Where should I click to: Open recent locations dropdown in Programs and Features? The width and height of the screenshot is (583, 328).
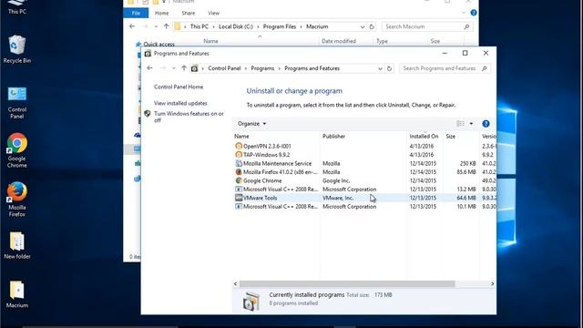[174, 68]
